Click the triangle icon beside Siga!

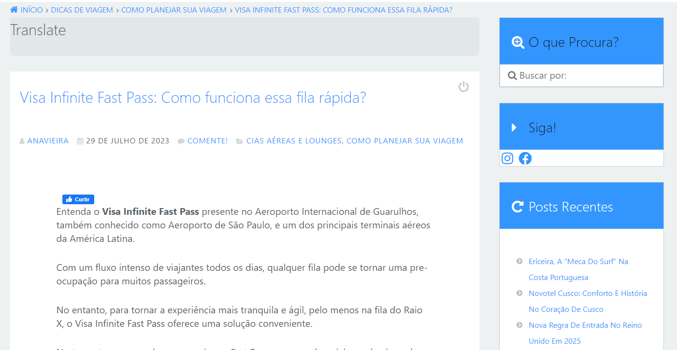click(514, 128)
